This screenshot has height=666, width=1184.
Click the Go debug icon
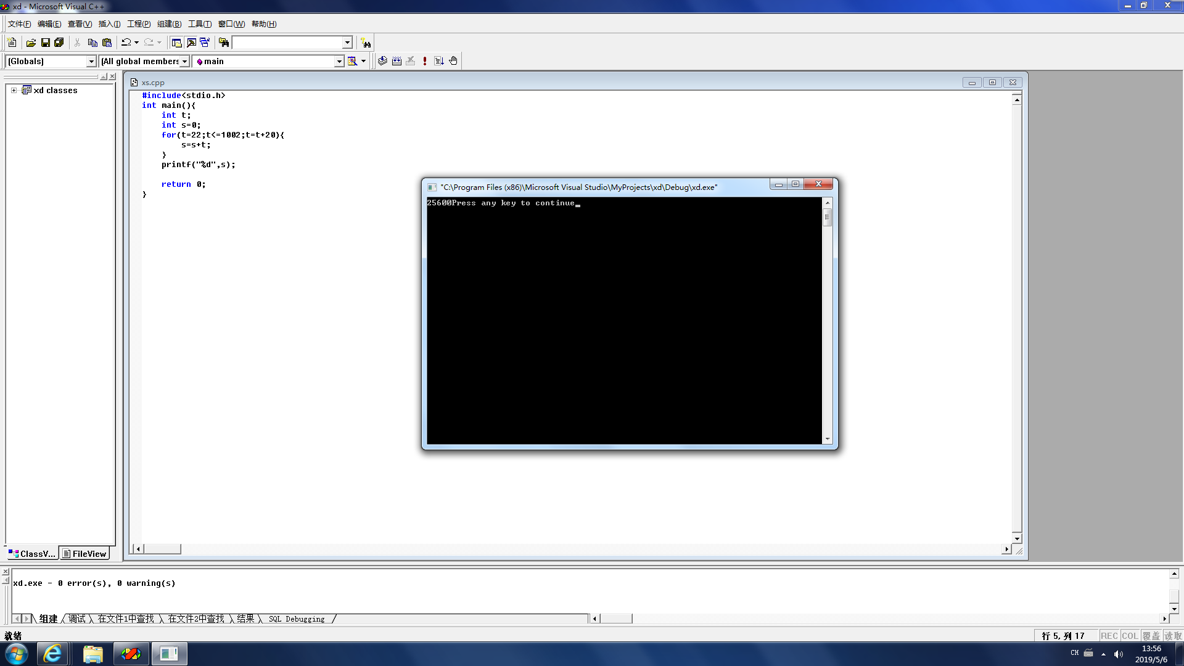click(x=439, y=61)
